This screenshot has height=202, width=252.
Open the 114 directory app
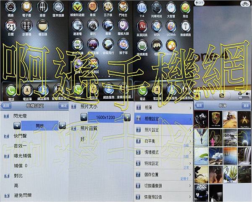[142, 8]
